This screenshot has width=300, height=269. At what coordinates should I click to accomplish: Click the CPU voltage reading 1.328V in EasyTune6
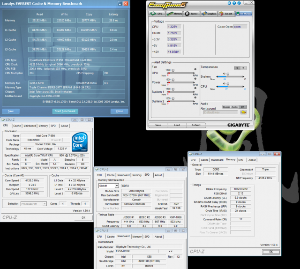click(174, 27)
